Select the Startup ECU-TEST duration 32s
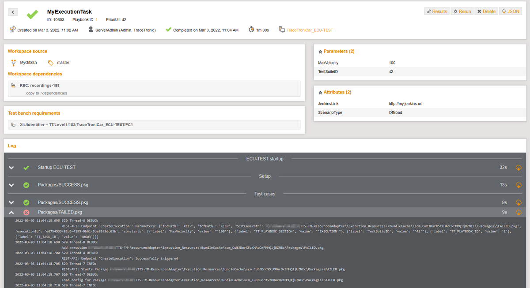Viewport: 530px width, 288px height. click(503, 168)
